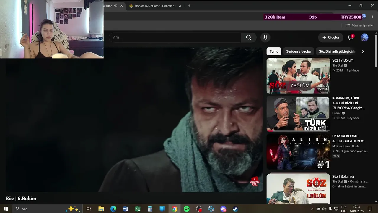Show more filter chips with the right chevron
The width and height of the screenshot is (378, 213).
tap(363, 51)
